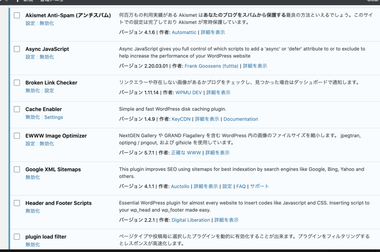The image size is (380, 252).
Task: Open 正確な WWW author link
Action: point(186,153)
